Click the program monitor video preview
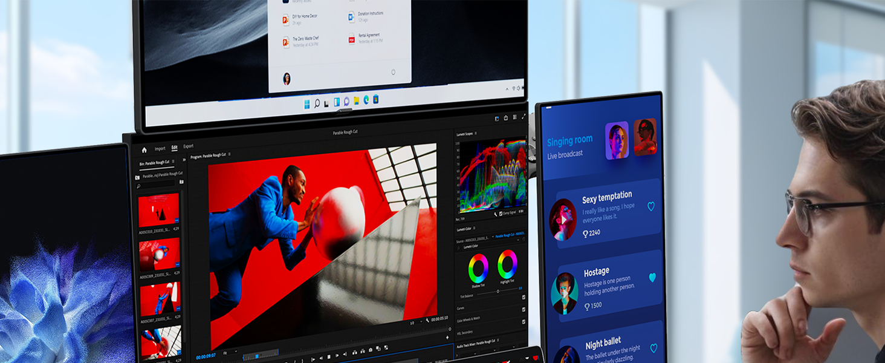 coord(323,247)
